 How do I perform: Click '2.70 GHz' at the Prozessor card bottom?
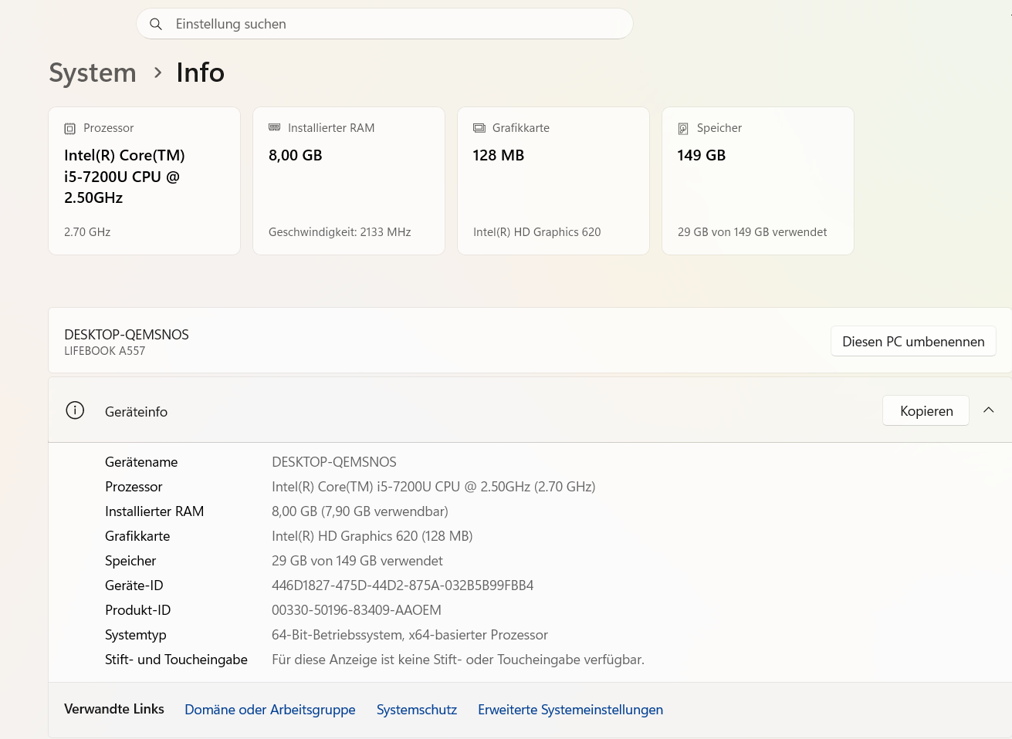point(87,232)
